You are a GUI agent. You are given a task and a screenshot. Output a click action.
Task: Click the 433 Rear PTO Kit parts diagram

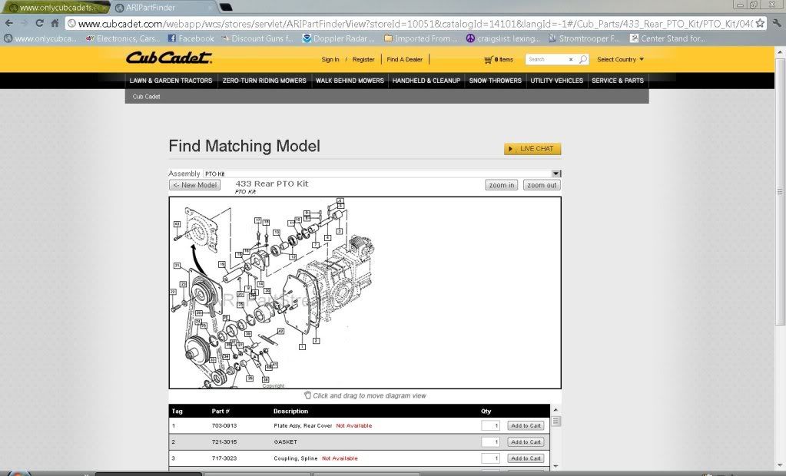point(365,293)
